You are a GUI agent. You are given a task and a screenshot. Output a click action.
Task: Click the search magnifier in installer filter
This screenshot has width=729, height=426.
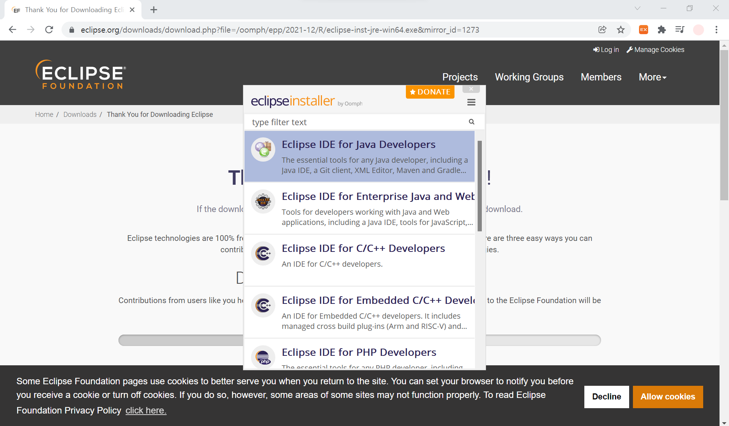click(x=472, y=122)
